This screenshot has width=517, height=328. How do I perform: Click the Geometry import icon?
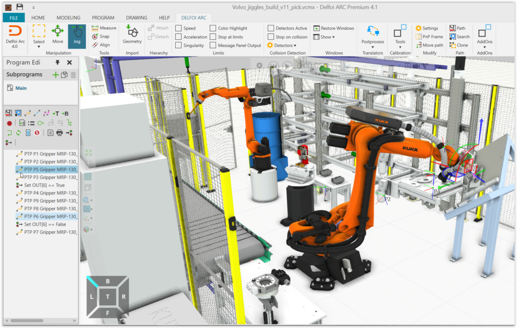132,35
